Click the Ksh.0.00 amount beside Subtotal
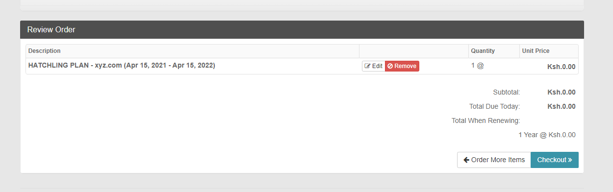613x192 pixels. pos(562,92)
